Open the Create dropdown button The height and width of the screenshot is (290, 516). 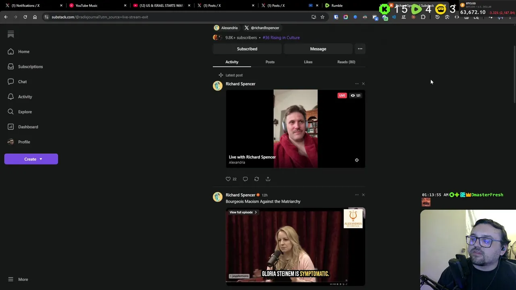pos(31,159)
